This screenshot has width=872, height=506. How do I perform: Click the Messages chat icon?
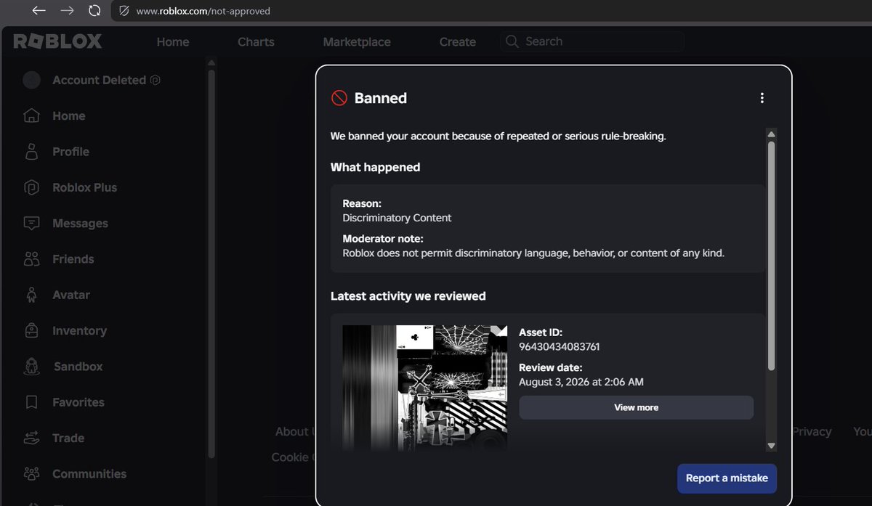tap(31, 223)
